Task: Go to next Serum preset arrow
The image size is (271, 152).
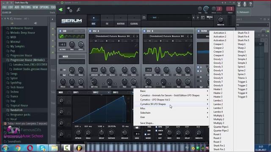Action: click(198, 18)
